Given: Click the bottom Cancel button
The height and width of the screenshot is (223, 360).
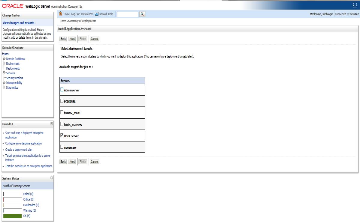Looking at the screenshot, I should pos(94,162).
